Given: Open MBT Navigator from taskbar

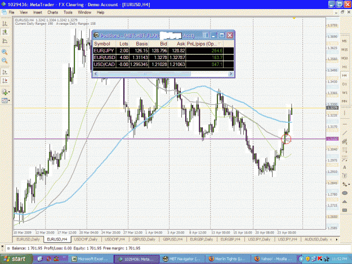Looking at the screenshot, I should 182,259.
